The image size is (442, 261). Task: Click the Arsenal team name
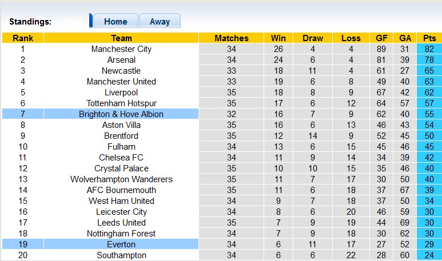click(121, 60)
